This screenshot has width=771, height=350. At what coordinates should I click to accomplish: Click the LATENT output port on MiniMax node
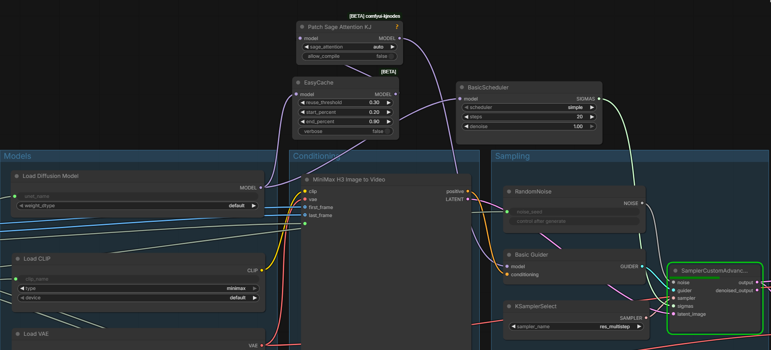[467, 199]
